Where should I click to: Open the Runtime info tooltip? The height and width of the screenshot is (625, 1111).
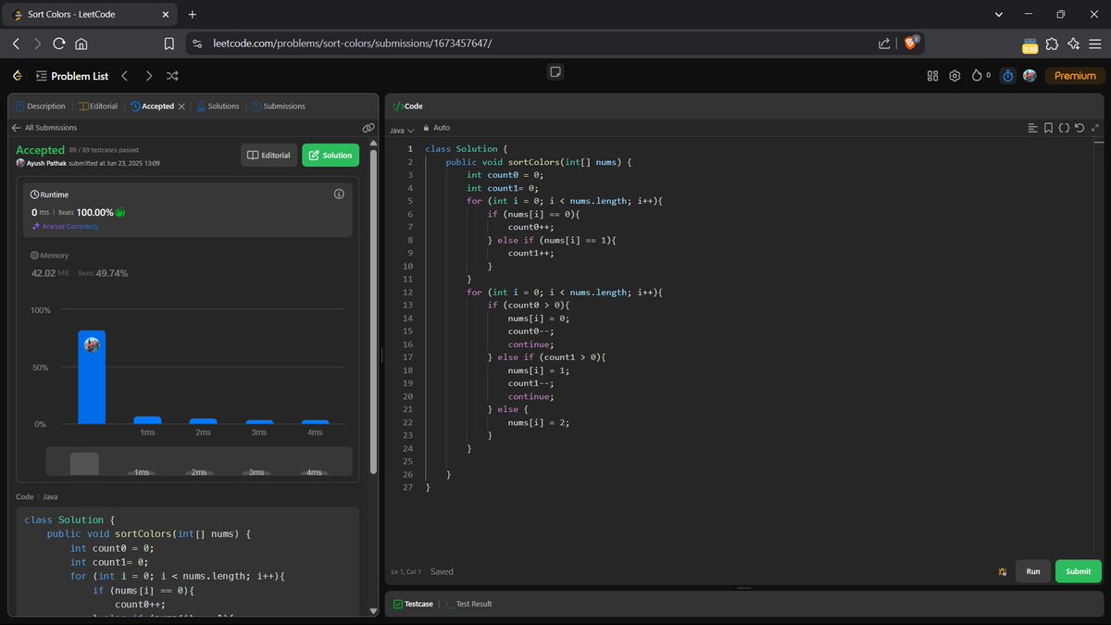[338, 194]
